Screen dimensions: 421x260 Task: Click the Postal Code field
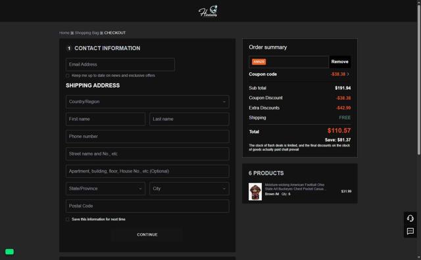click(147, 206)
